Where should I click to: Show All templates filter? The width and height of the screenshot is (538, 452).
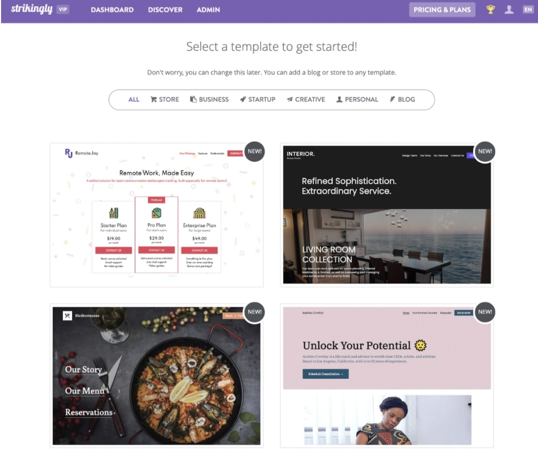pyautogui.click(x=134, y=100)
